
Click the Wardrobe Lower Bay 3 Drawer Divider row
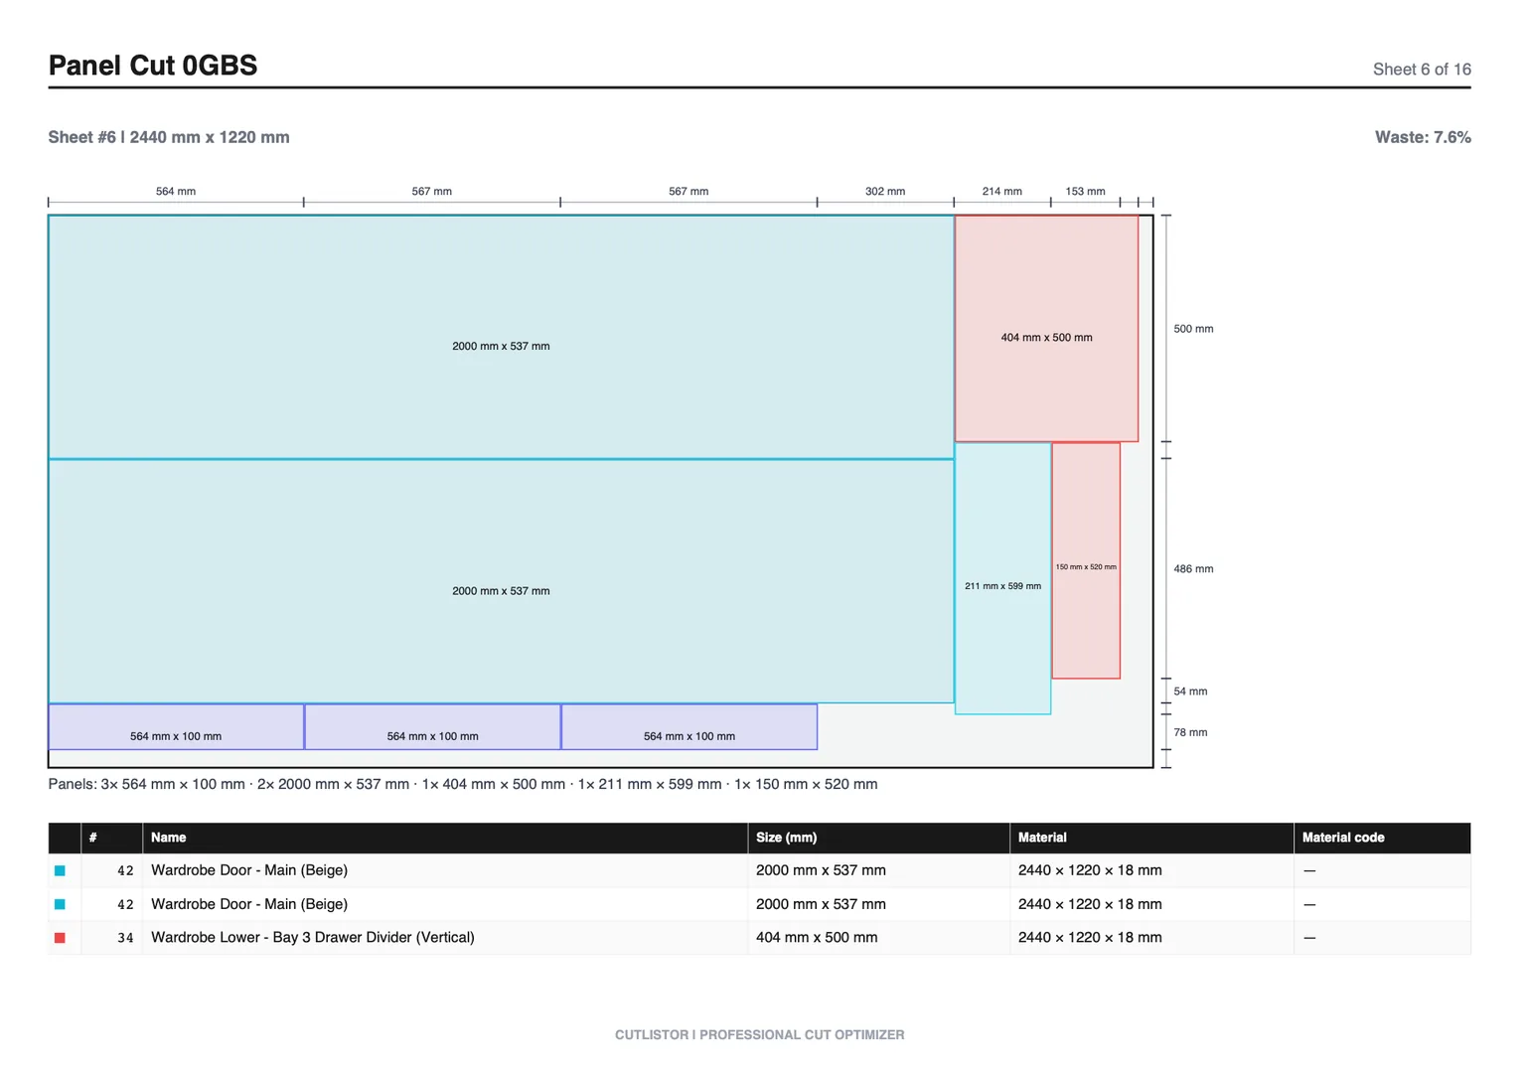pos(759,938)
